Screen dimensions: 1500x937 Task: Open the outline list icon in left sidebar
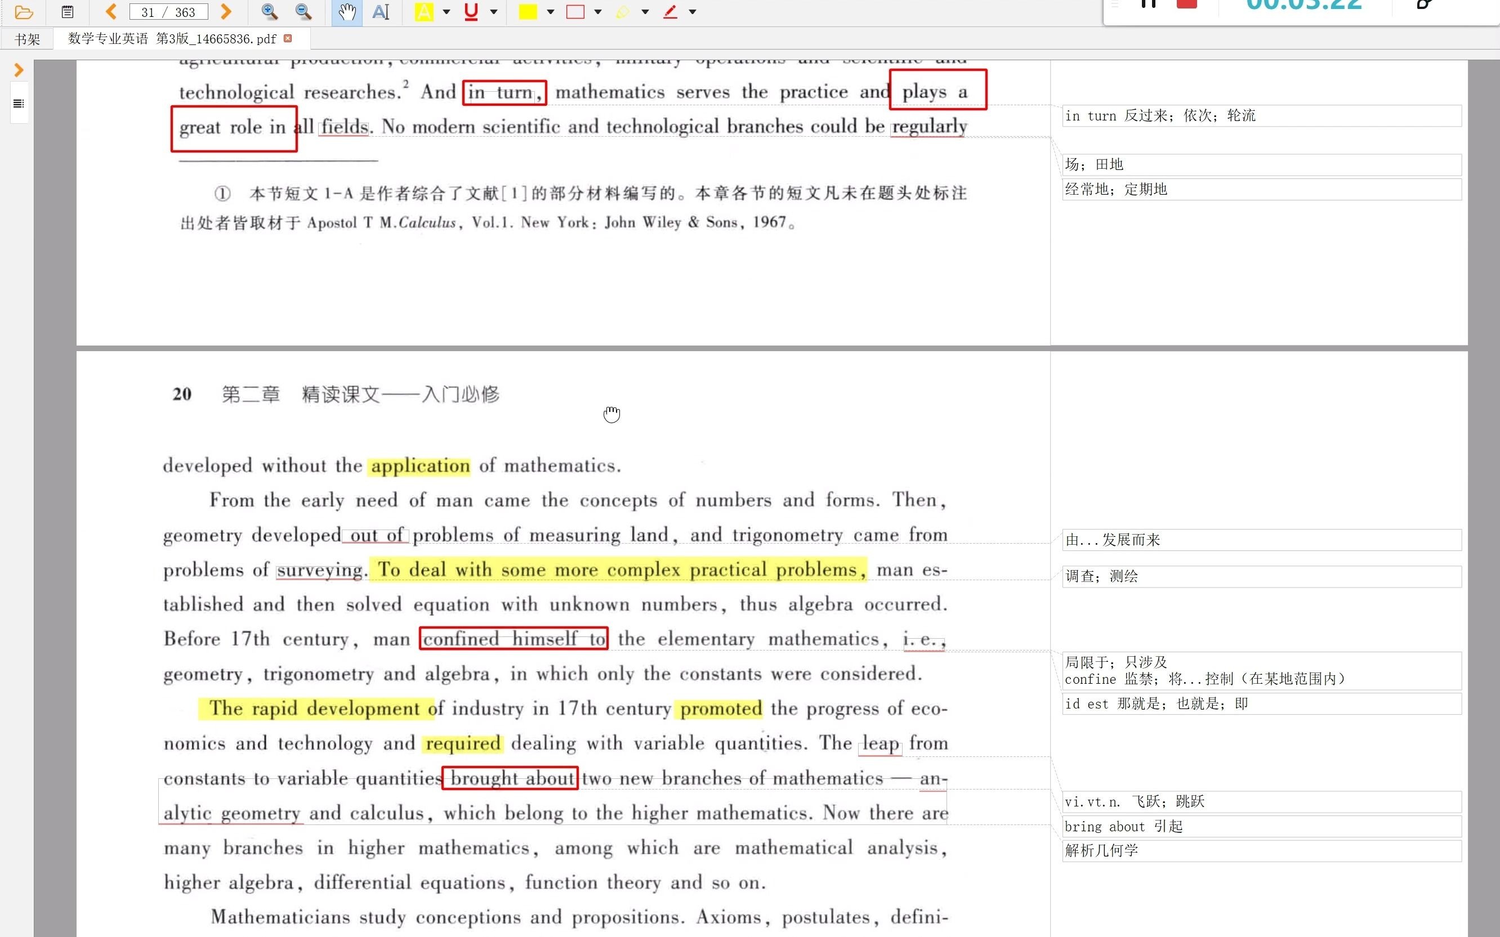pos(19,104)
